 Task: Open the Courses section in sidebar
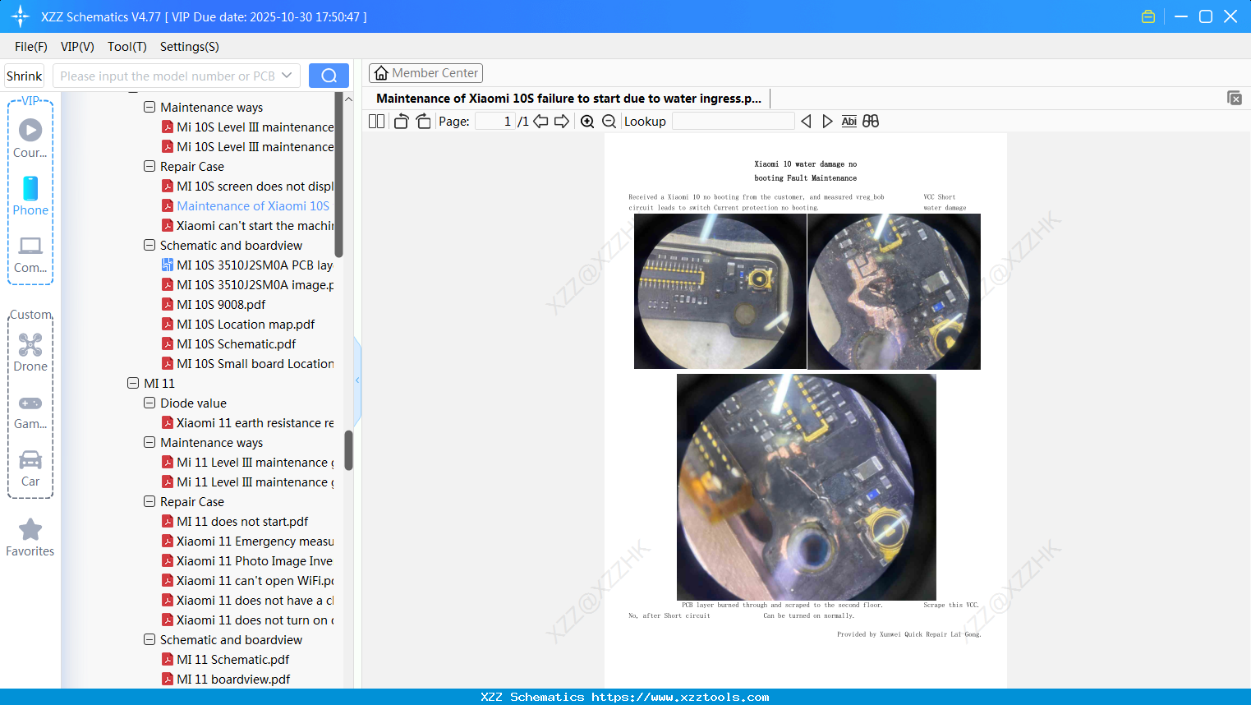30,138
